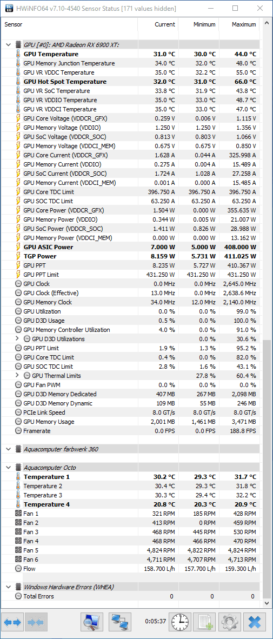The image size is (273, 639).
Task: Expand the GPU Thermal Limits row
Action: click(x=17, y=375)
